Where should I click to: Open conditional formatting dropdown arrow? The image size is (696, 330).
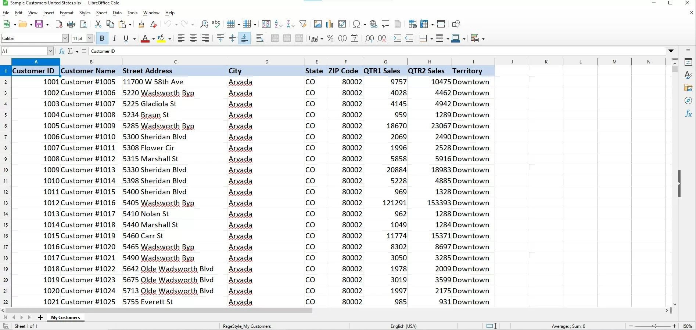point(483,39)
